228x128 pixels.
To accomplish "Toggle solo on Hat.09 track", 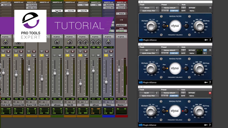I will [x=67, y=55].
